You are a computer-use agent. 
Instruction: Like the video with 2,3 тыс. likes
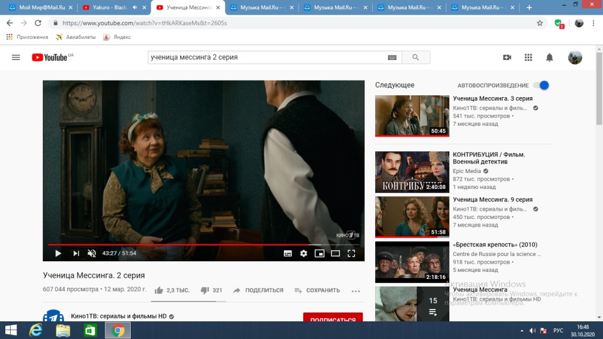[x=172, y=291]
